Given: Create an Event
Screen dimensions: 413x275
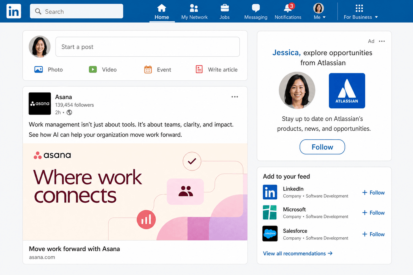Looking at the screenshot, I should pyautogui.click(x=158, y=70).
